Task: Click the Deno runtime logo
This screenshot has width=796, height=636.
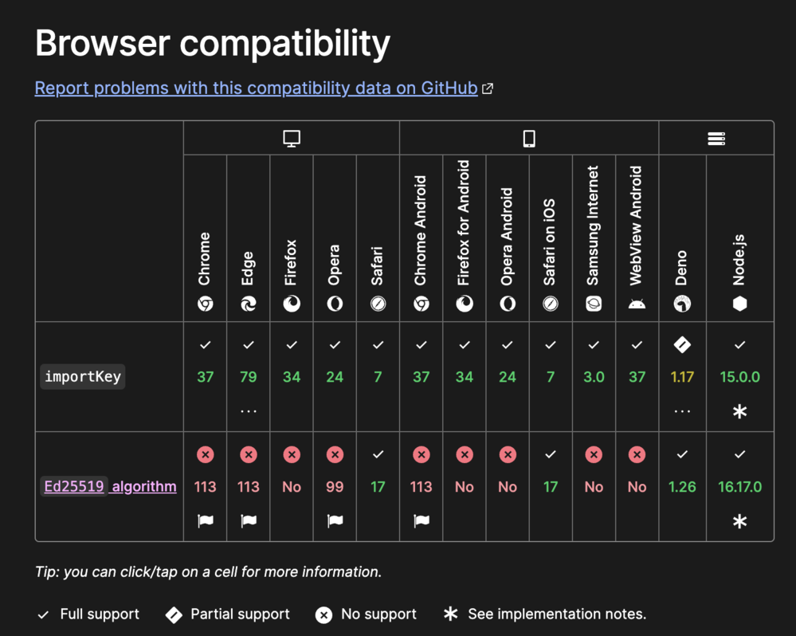Action: pyautogui.click(x=682, y=304)
